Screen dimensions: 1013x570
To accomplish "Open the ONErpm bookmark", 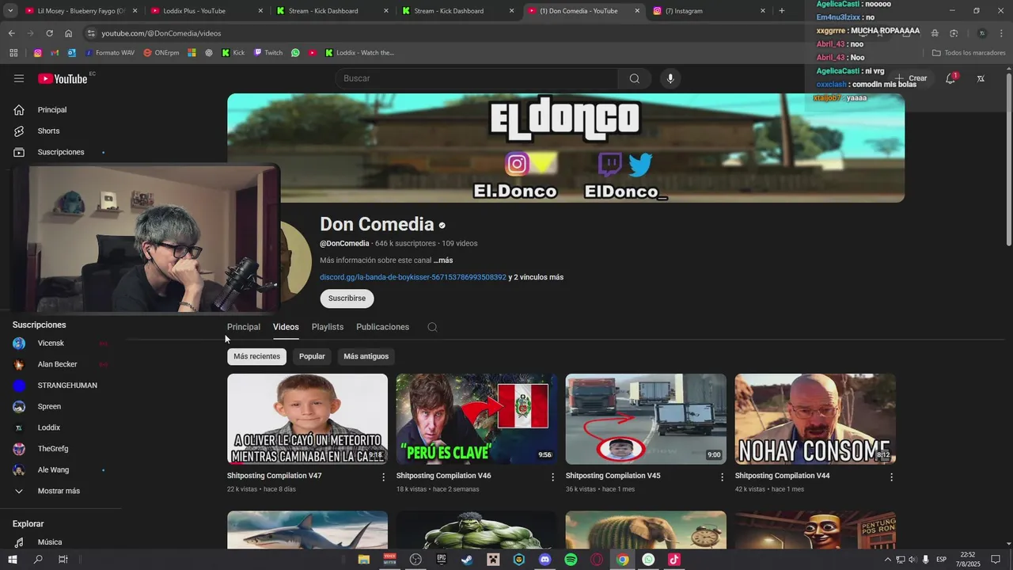I will click(x=161, y=53).
